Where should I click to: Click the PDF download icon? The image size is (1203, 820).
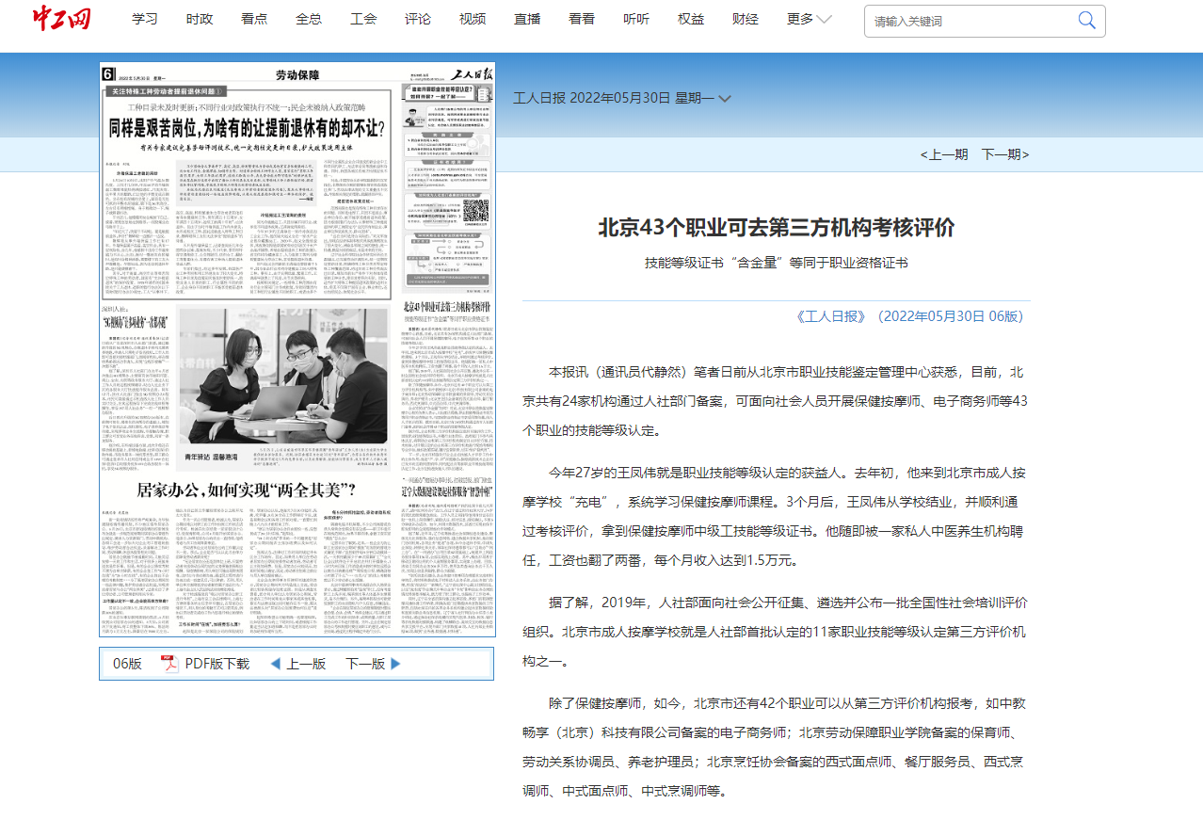170,664
